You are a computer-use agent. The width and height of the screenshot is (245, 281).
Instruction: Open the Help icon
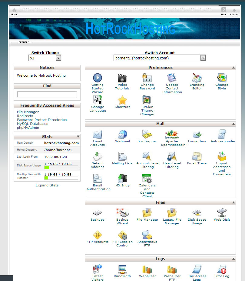click(x=224, y=12)
